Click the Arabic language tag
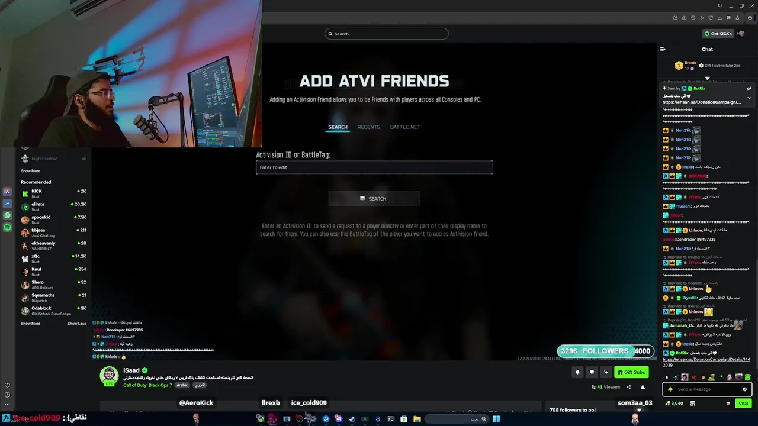758x426 pixels. pos(182,385)
